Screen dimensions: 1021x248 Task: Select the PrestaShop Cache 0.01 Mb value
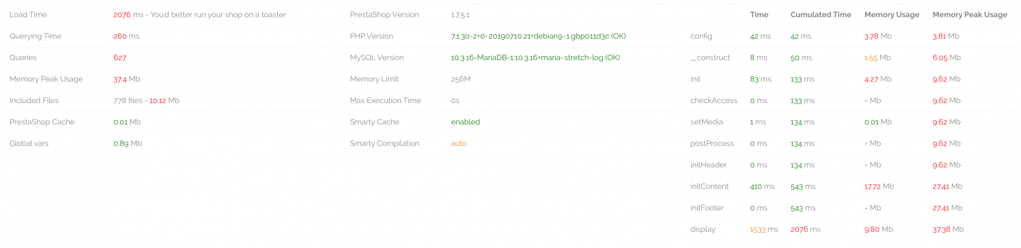coord(127,122)
